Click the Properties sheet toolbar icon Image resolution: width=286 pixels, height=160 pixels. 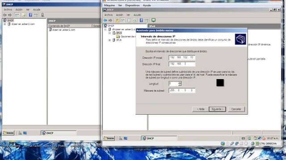point(129,20)
